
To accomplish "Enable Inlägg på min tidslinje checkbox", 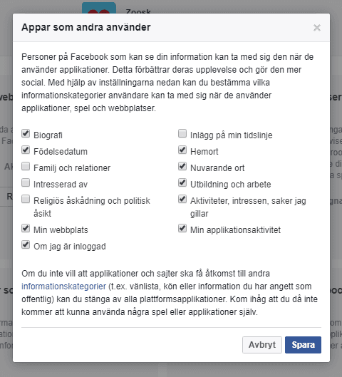I will [182, 133].
